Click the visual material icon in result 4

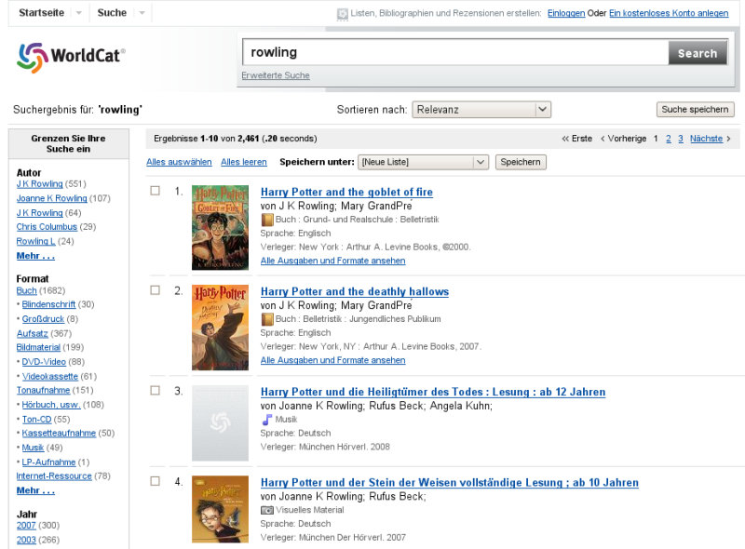(267, 511)
